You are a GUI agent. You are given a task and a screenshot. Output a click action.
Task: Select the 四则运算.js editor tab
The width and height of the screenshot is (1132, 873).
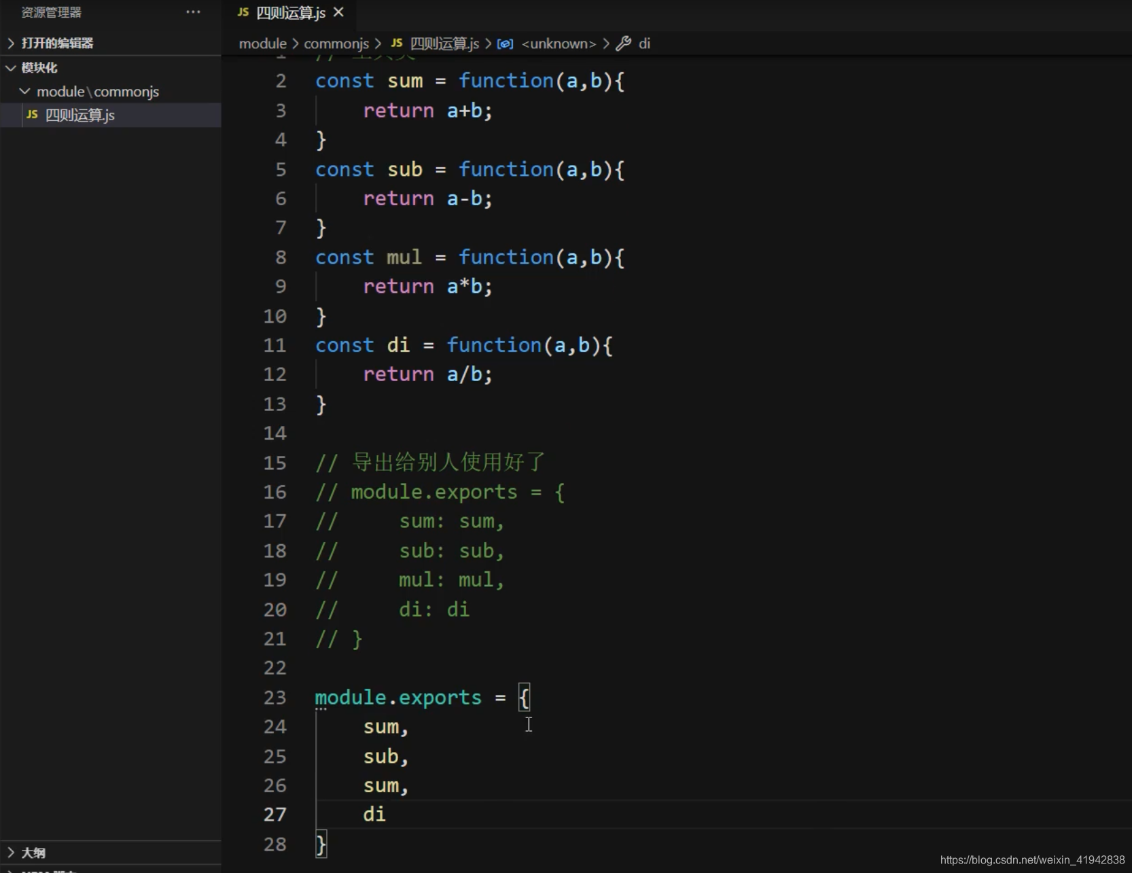(x=290, y=12)
